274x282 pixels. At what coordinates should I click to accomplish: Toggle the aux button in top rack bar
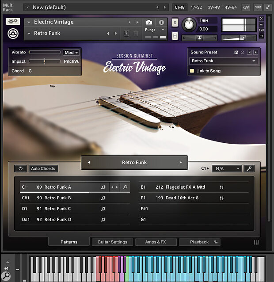click(x=258, y=8)
